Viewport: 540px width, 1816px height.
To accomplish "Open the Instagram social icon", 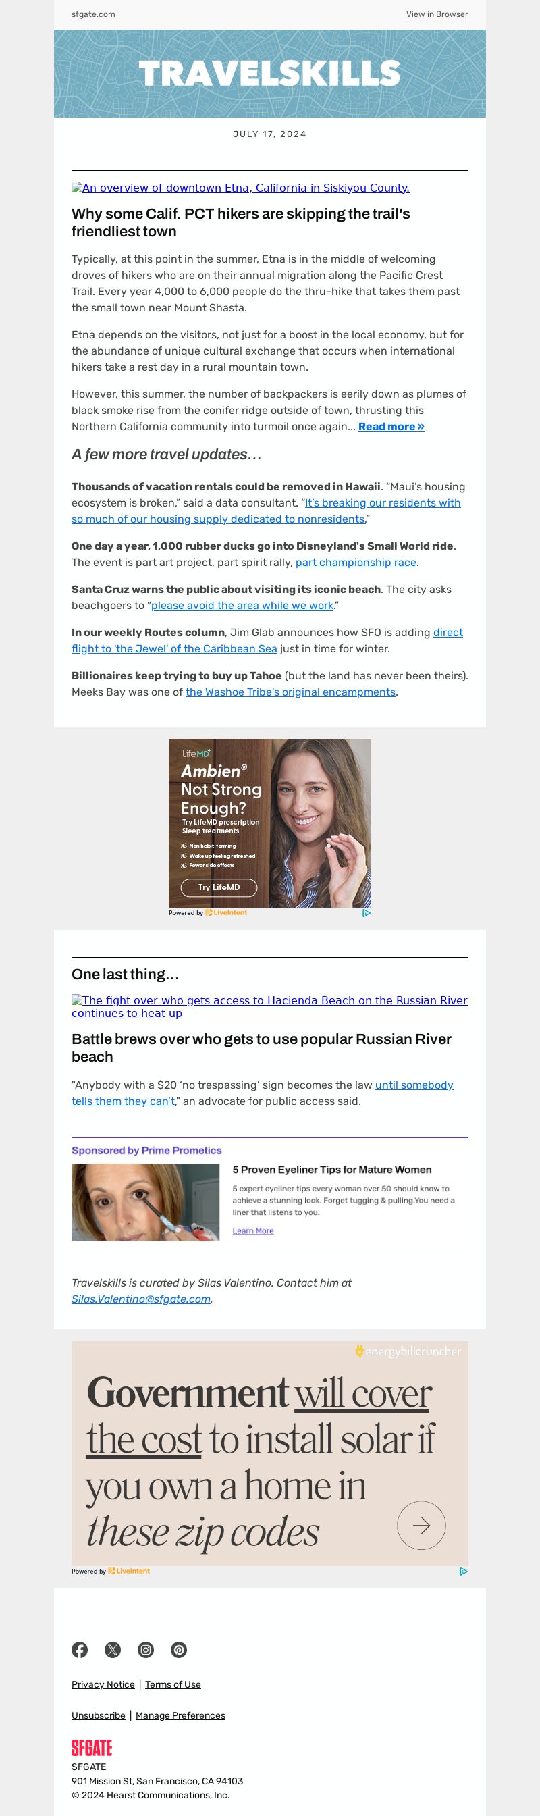I will 146,1650.
